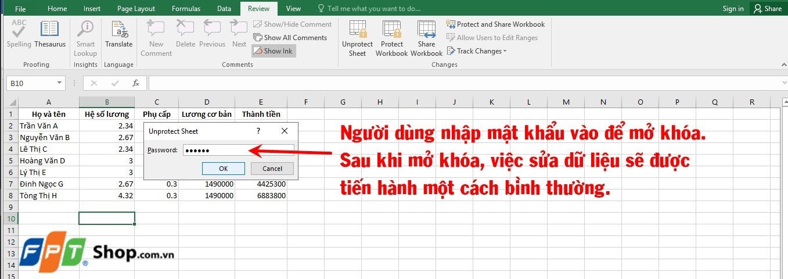Open the Thesaurus tool

(50, 34)
